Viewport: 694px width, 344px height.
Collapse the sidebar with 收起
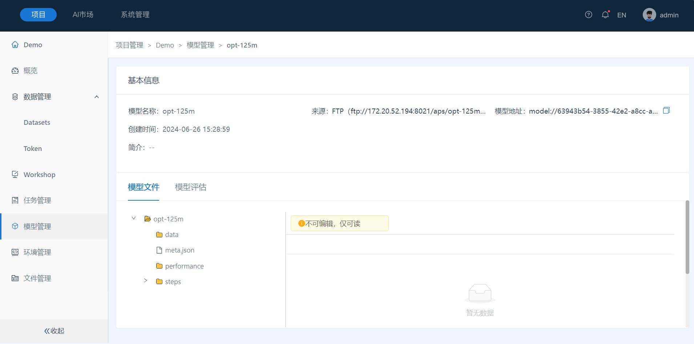click(x=54, y=331)
